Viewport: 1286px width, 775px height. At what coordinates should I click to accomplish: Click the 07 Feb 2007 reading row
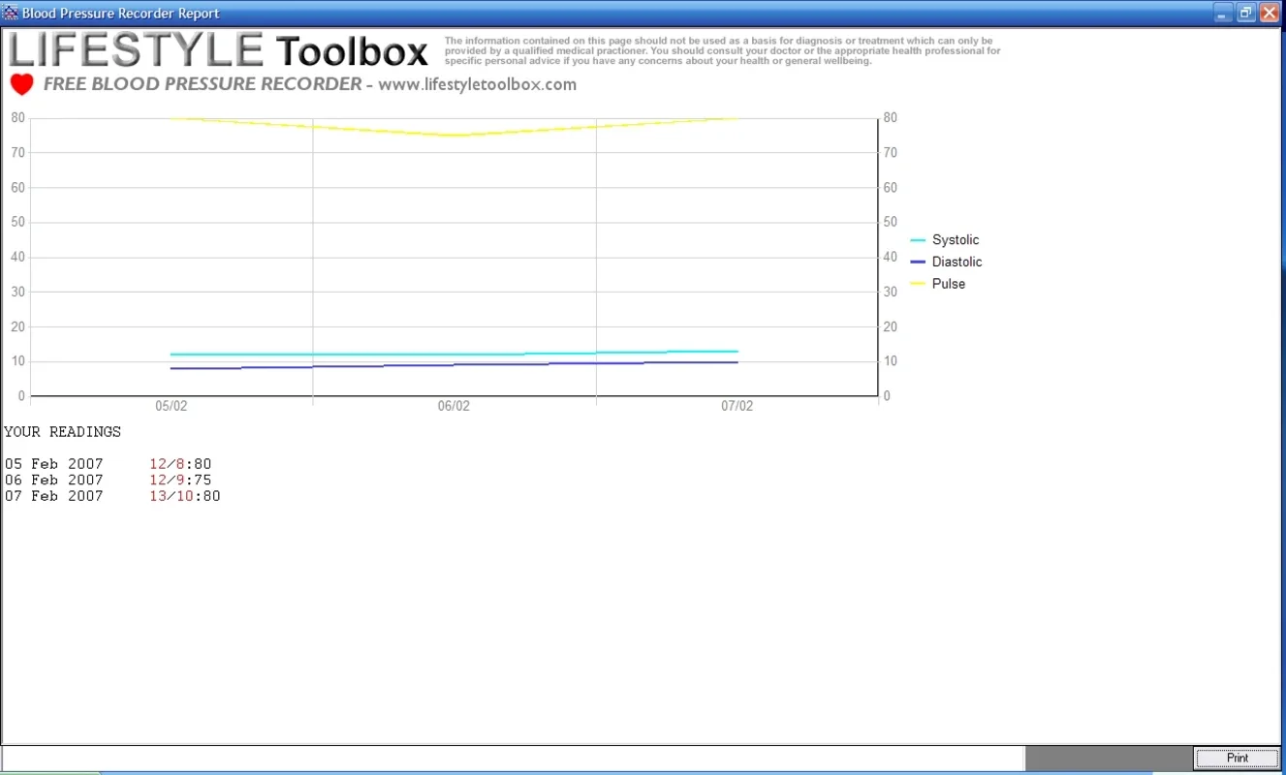[112, 496]
